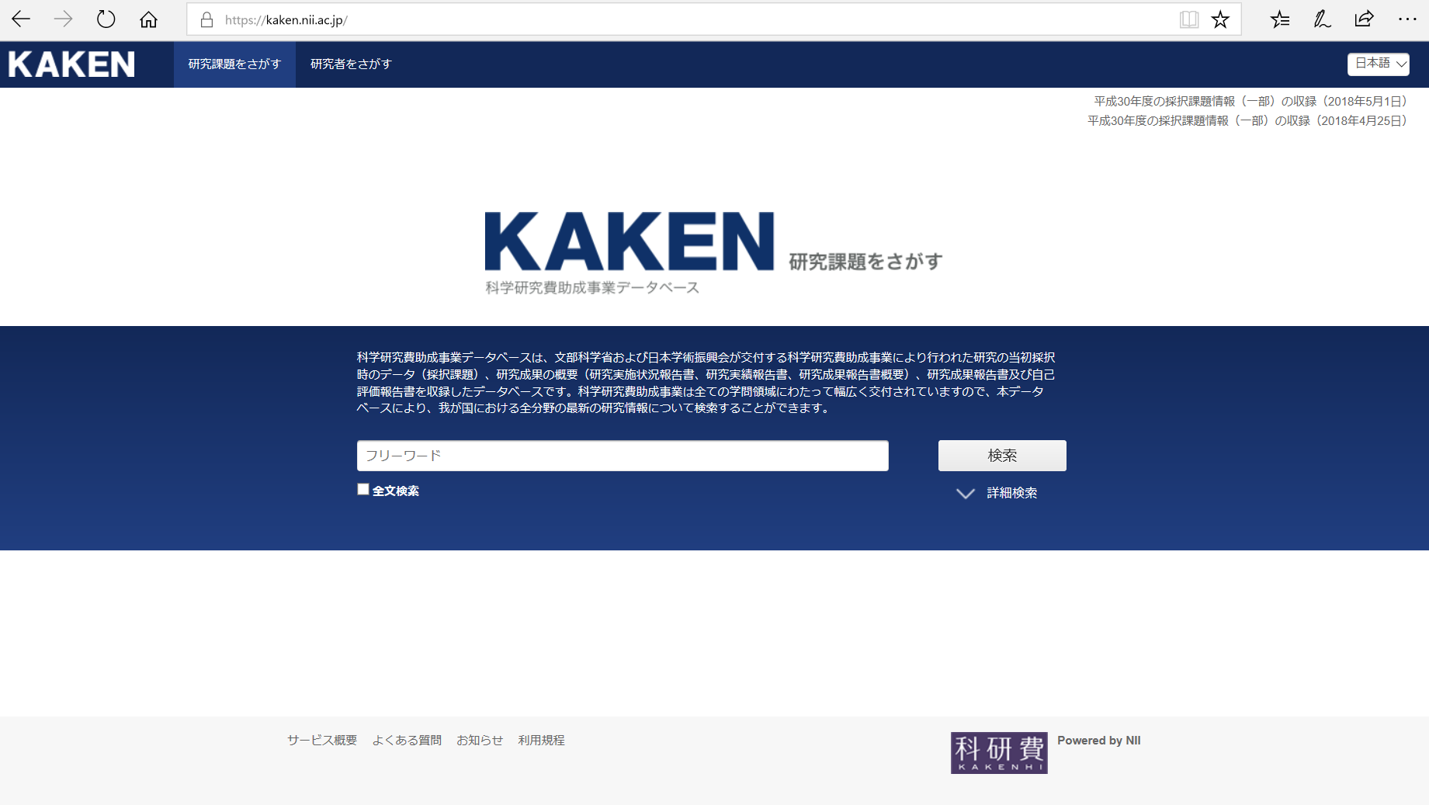
Task: Click the KAKEN logo in header
Action: click(71, 64)
